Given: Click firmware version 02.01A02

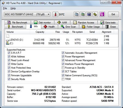Looking at the screenshot, I should click(50, 87).
